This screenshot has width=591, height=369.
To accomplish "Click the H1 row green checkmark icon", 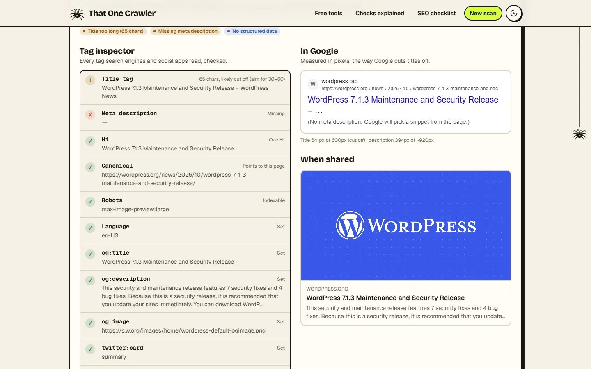I will pos(90,141).
